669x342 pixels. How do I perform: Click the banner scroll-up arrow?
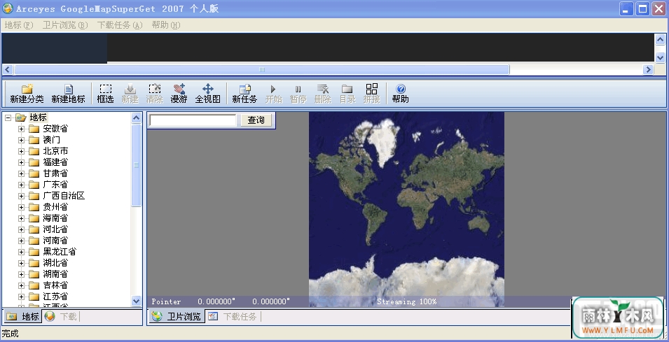point(660,39)
